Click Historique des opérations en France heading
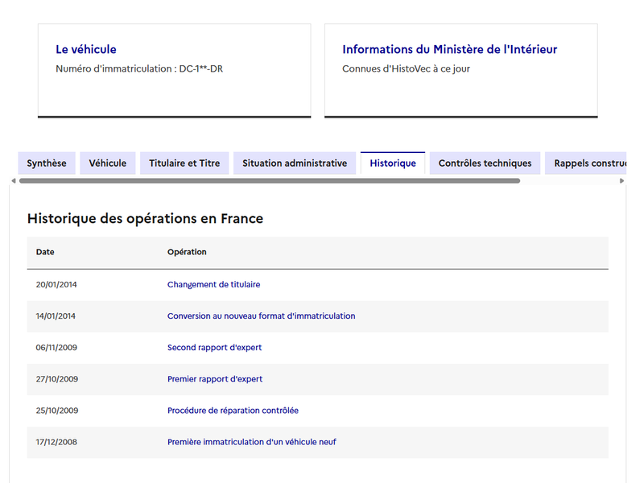The width and height of the screenshot is (644, 483). click(145, 218)
